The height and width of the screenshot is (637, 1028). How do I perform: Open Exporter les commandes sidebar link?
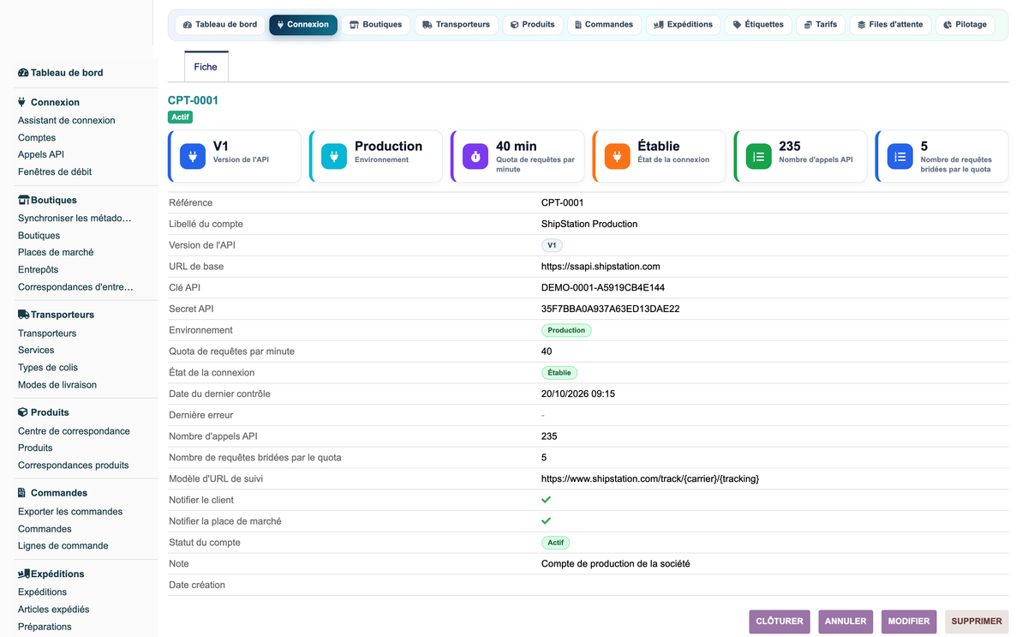(x=70, y=512)
